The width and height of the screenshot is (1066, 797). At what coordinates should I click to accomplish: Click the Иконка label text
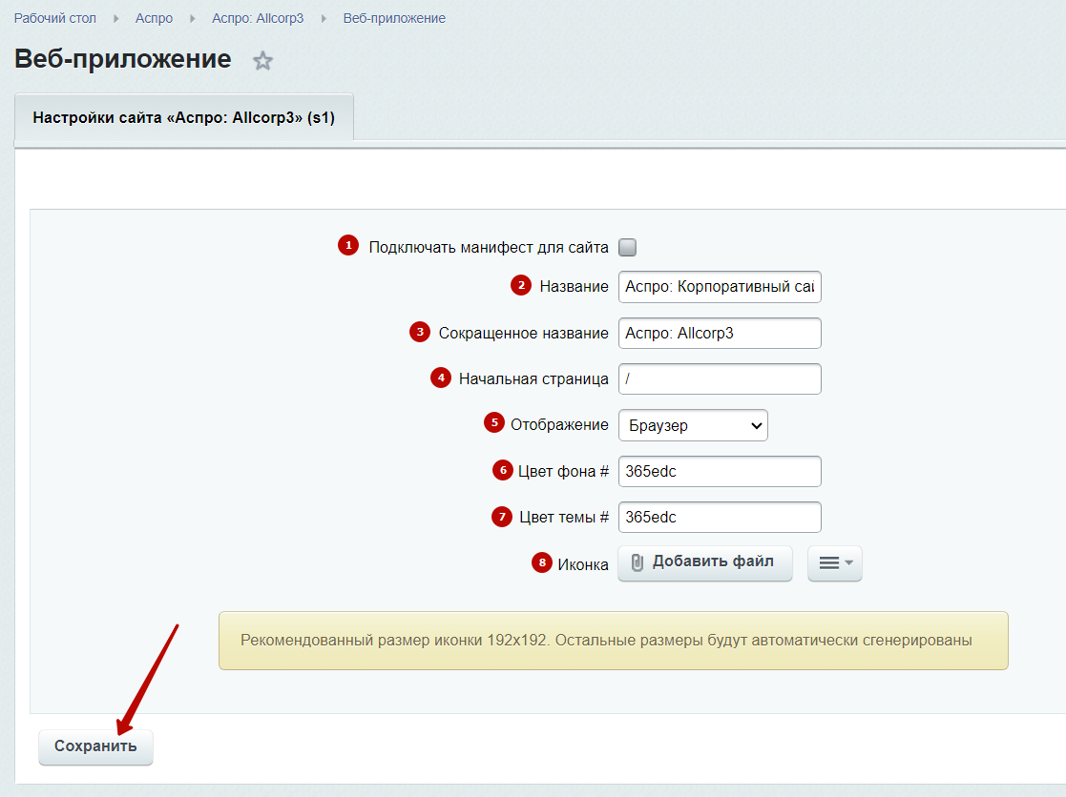(x=583, y=564)
